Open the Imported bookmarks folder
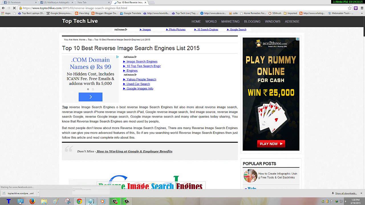The image size is (365, 205). pyautogui.click(x=290, y=13)
